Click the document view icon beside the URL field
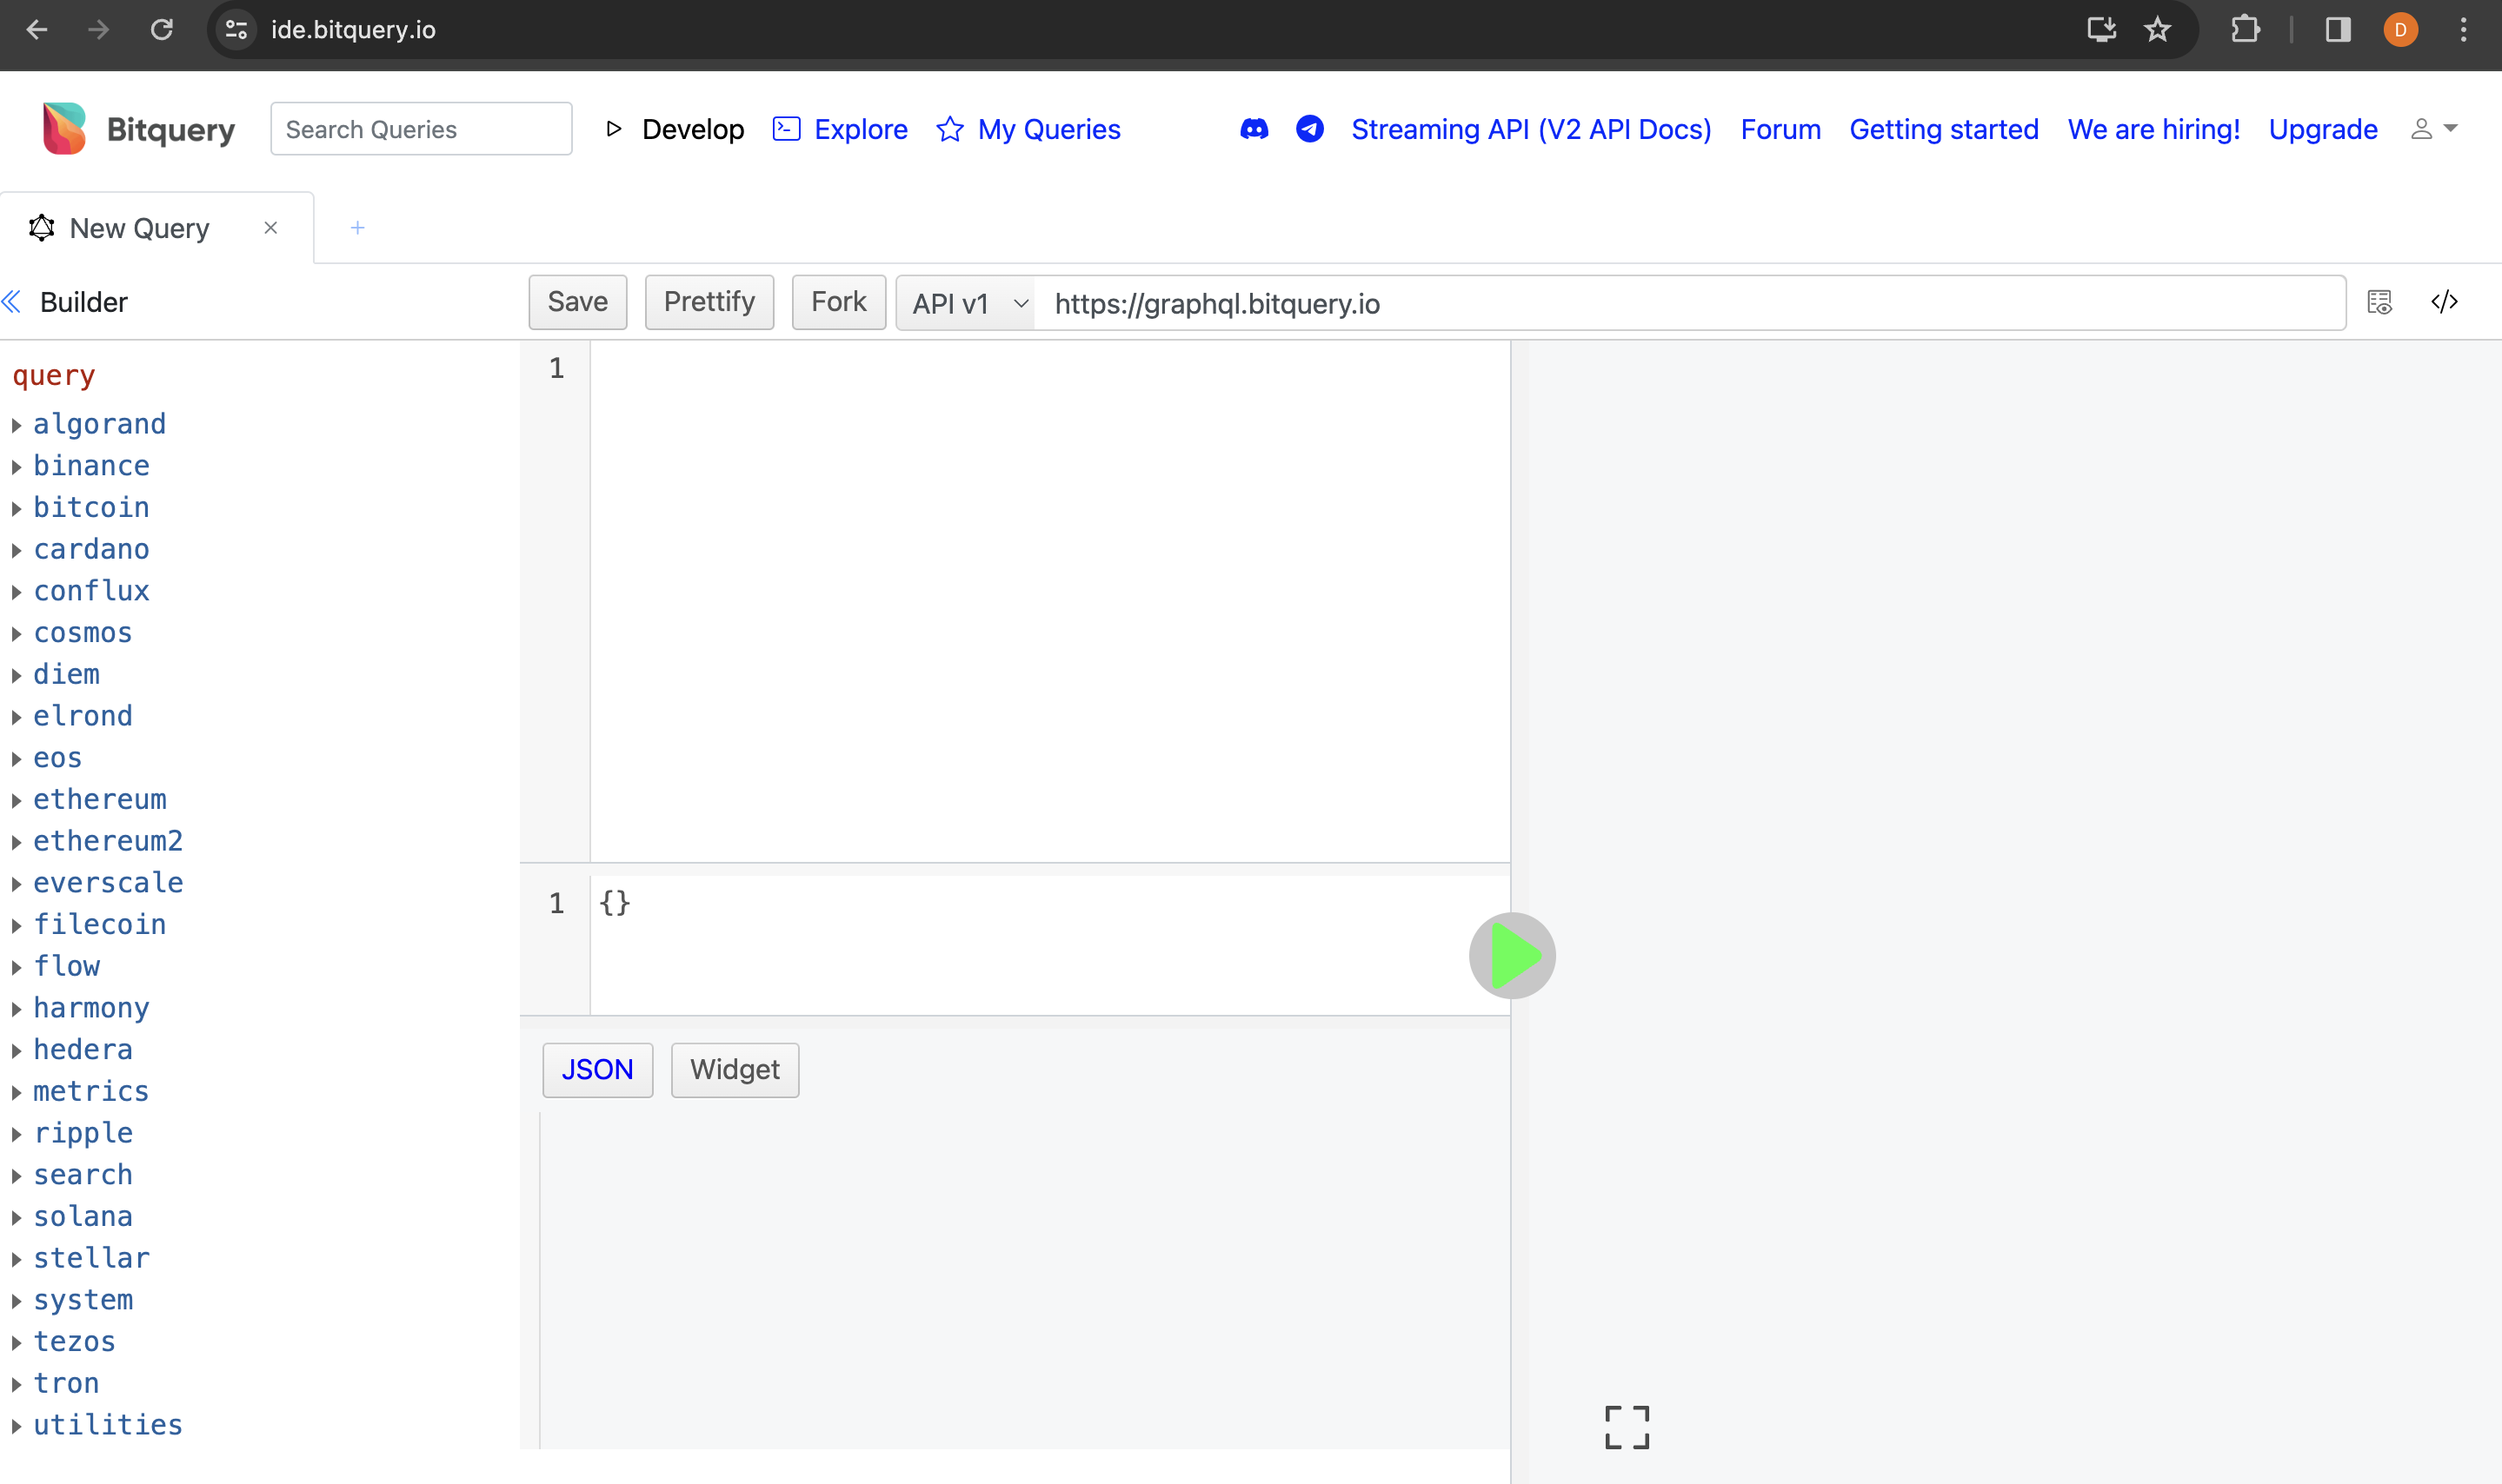The width and height of the screenshot is (2502, 1484). 2380,302
